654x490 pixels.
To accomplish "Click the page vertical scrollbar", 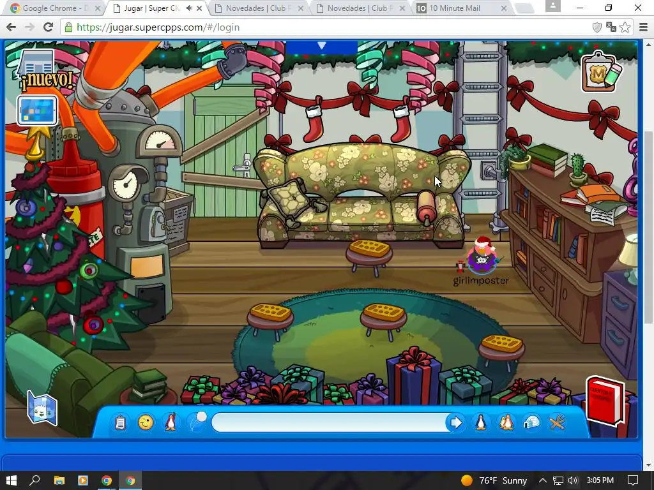I will 649,227.
